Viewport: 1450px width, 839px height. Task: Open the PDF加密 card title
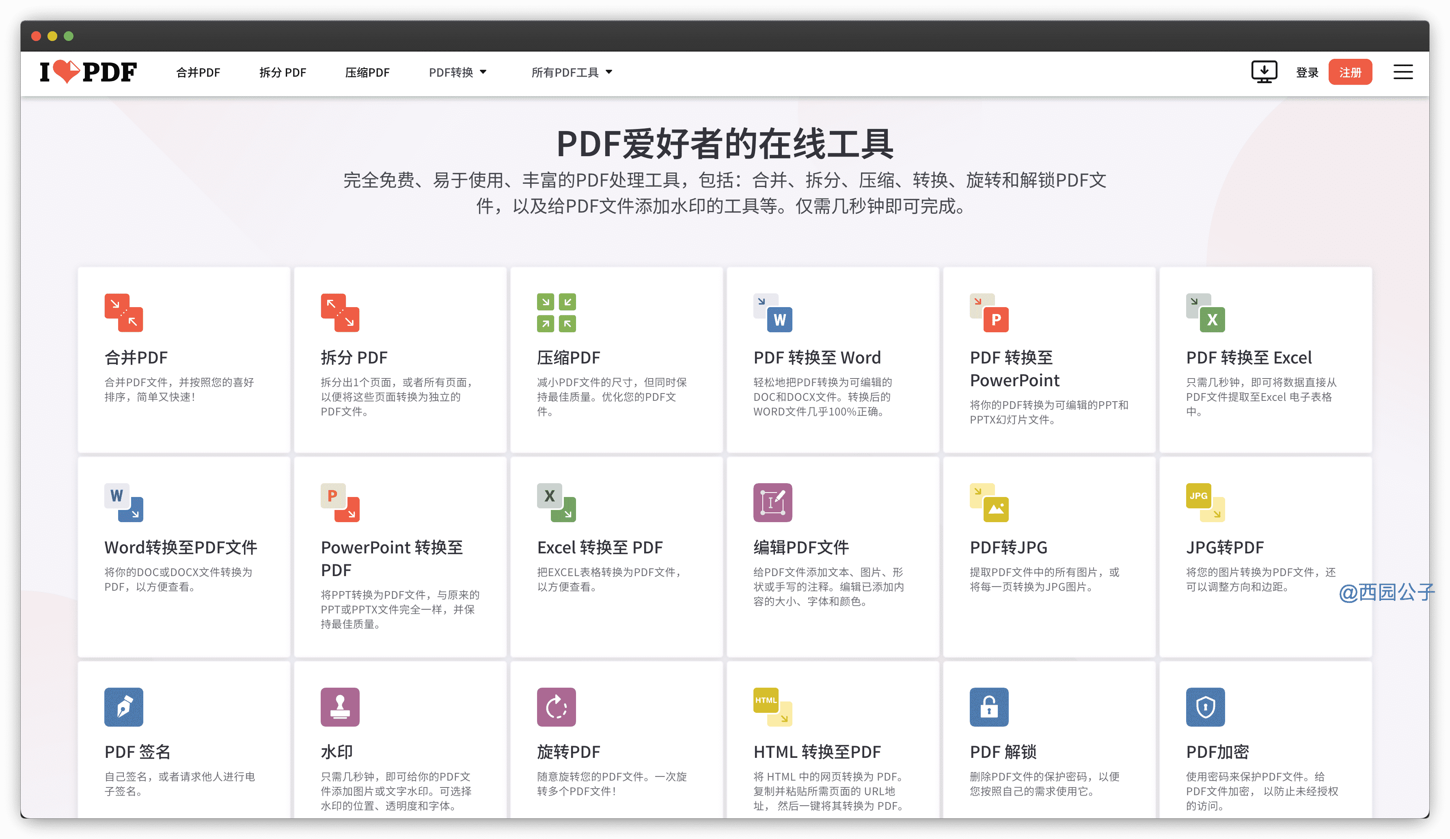click(1217, 752)
